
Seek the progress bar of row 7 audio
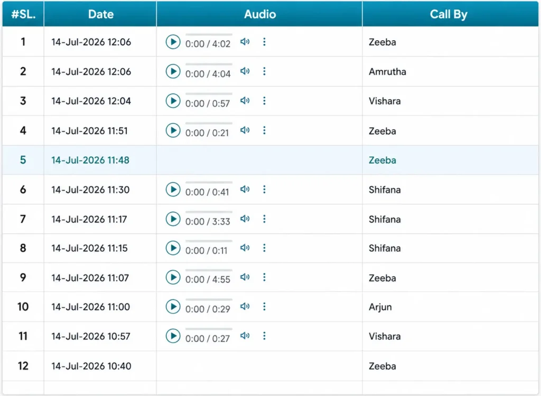coord(209,212)
